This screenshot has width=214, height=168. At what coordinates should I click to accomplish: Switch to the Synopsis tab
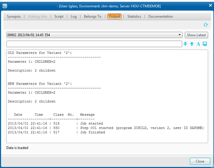[14, 16]
